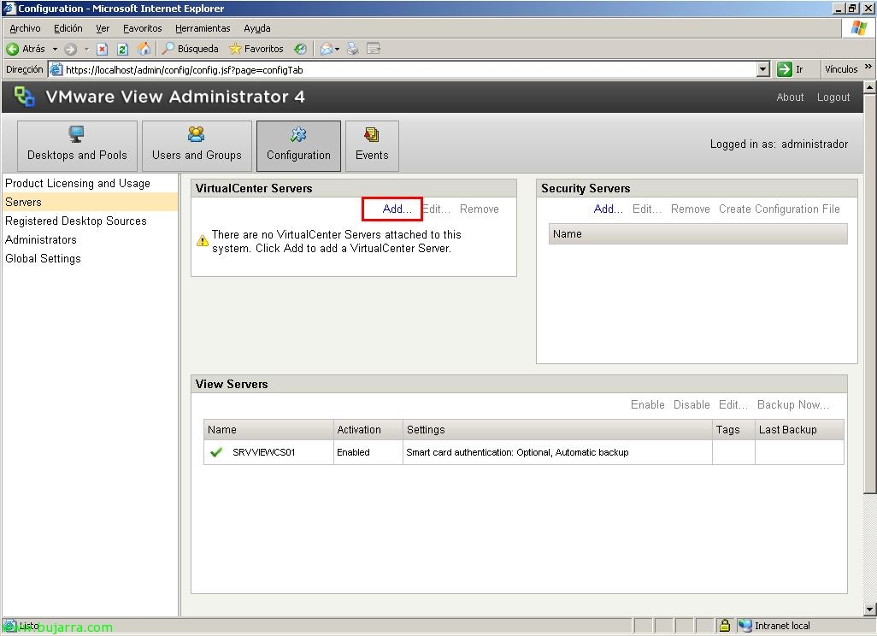Open the Users and Groups tab
The width and height of the screenshot is (877, 636).
[197, 146]
